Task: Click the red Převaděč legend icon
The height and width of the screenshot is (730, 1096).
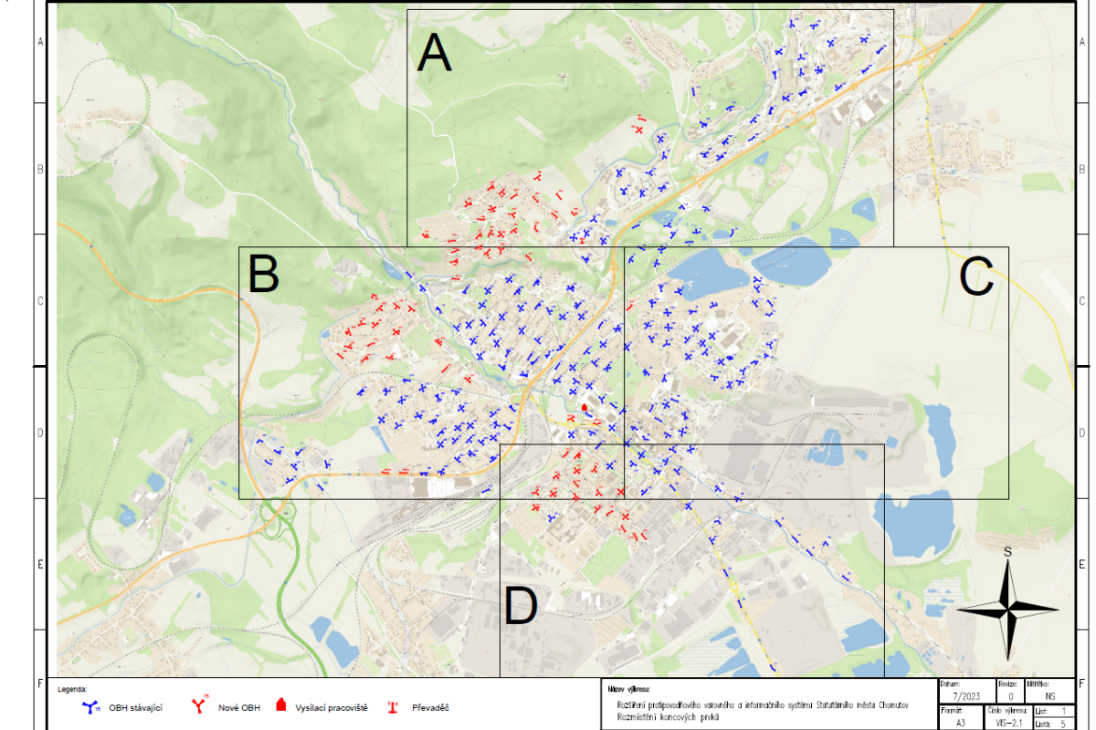Action: pos(395,706)
